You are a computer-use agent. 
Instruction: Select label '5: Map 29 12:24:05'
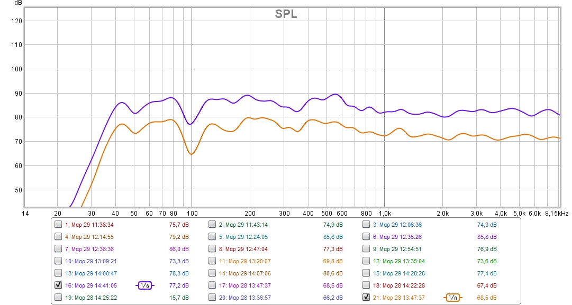243,237
